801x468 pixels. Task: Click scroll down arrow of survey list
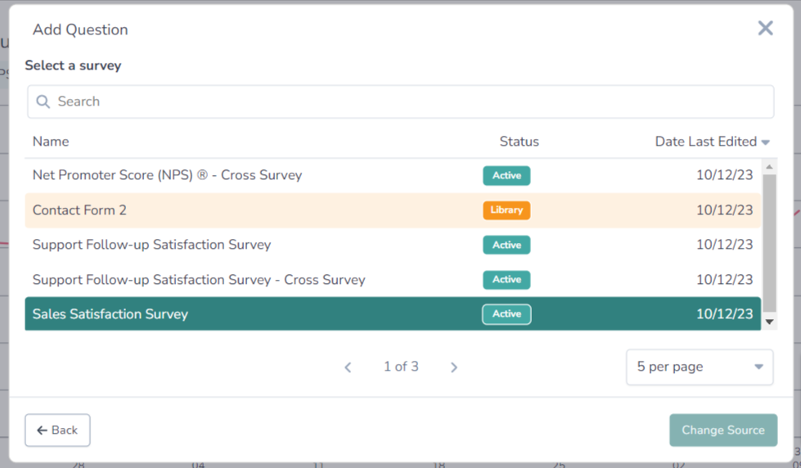769,322
